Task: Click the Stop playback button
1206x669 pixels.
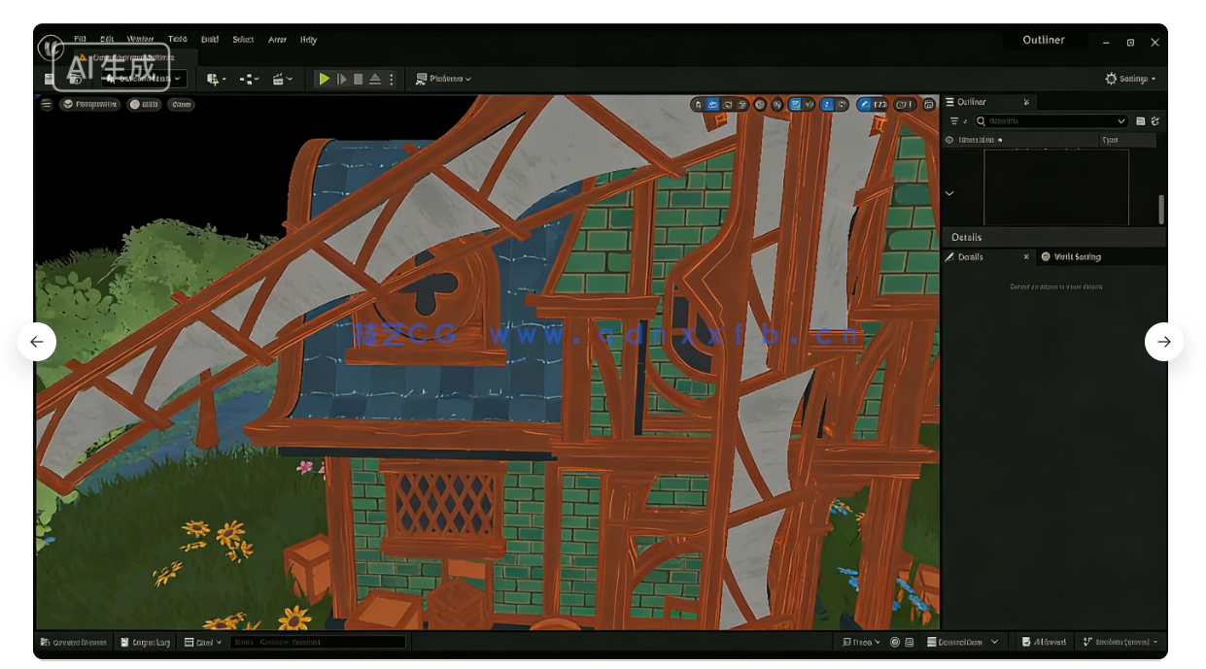Action: click(x=359, y=79)
